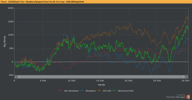Click the blue Showdown color swatch
The image size is (192, 100).
pyautogui.click(x=82, y=91)
